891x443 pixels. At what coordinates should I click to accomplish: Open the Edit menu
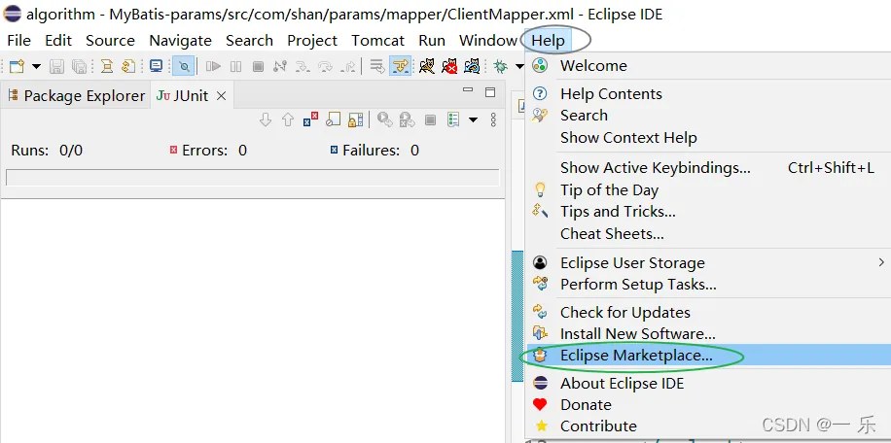[58, 41]
